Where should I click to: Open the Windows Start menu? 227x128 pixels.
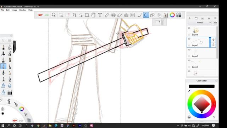coord(3,126)
